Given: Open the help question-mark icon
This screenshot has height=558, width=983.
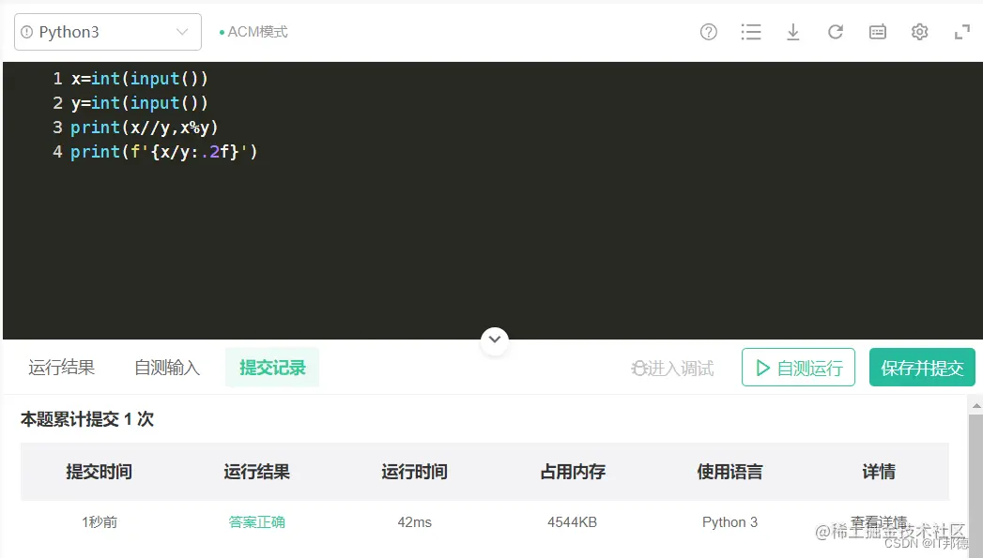Looking at the screenshot, I should tap(708, 31).
